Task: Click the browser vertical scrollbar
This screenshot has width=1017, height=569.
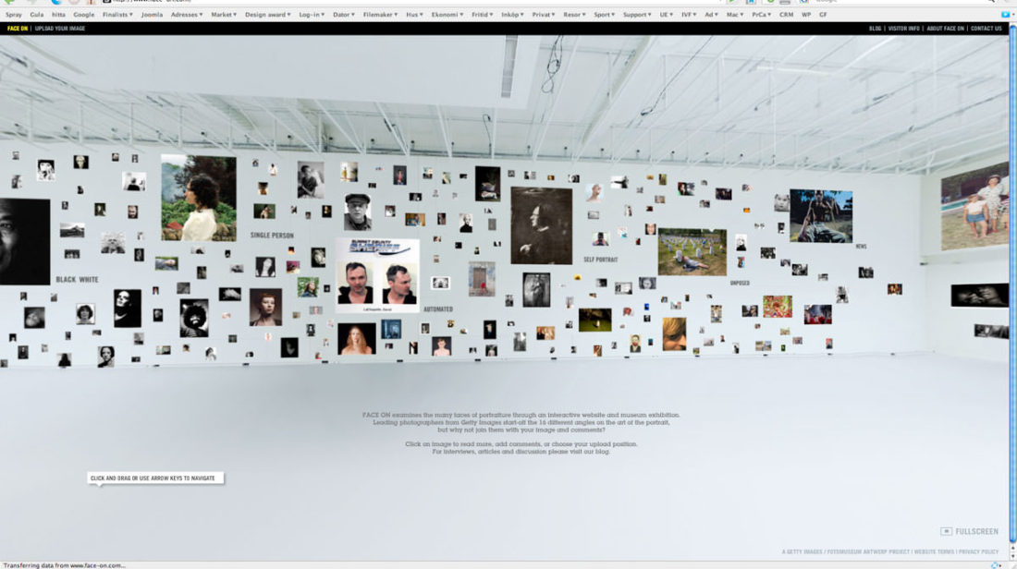Action: click(1012, 285)
